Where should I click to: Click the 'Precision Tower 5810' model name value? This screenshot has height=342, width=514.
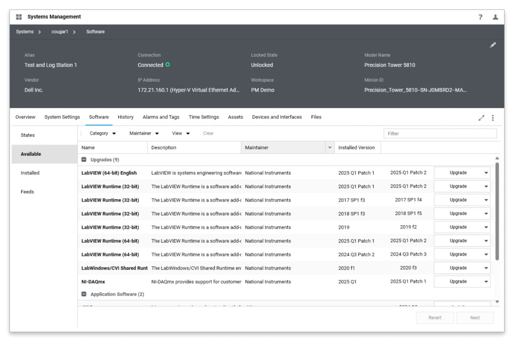pos(390,65)
